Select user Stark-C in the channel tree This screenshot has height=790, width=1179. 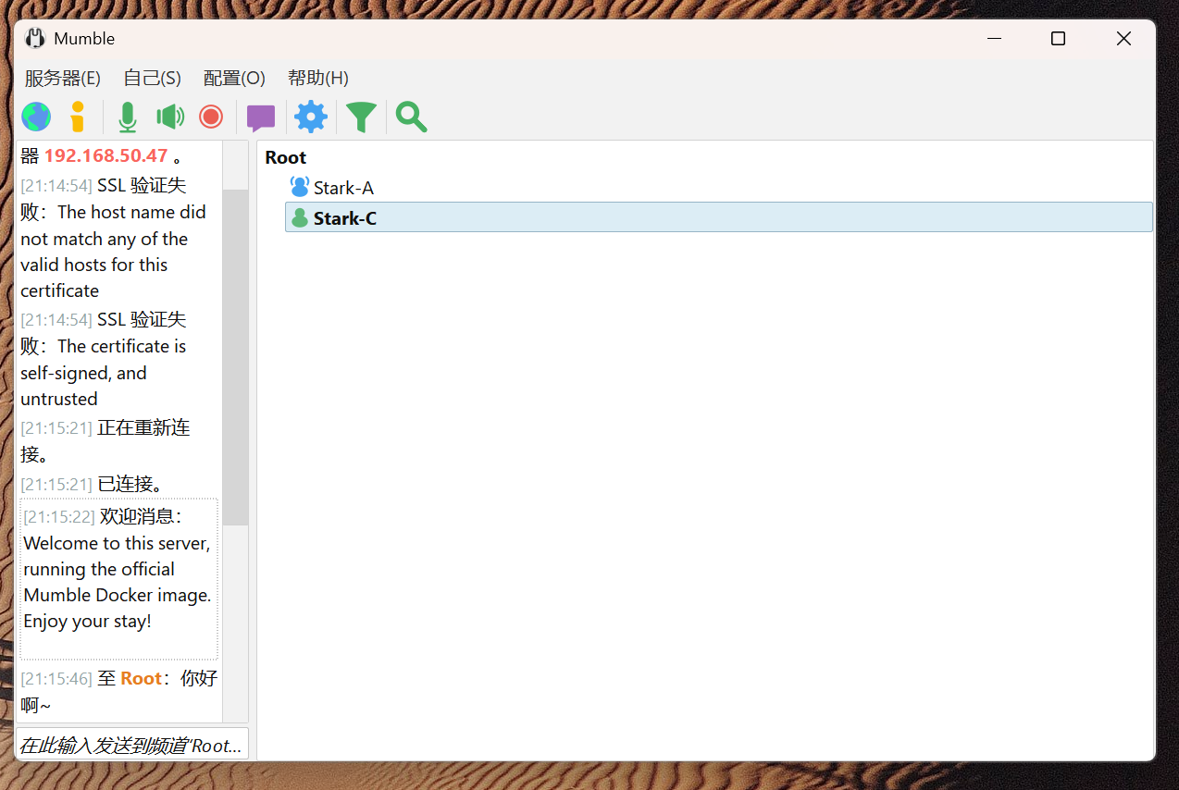click(x=718, y=217)
